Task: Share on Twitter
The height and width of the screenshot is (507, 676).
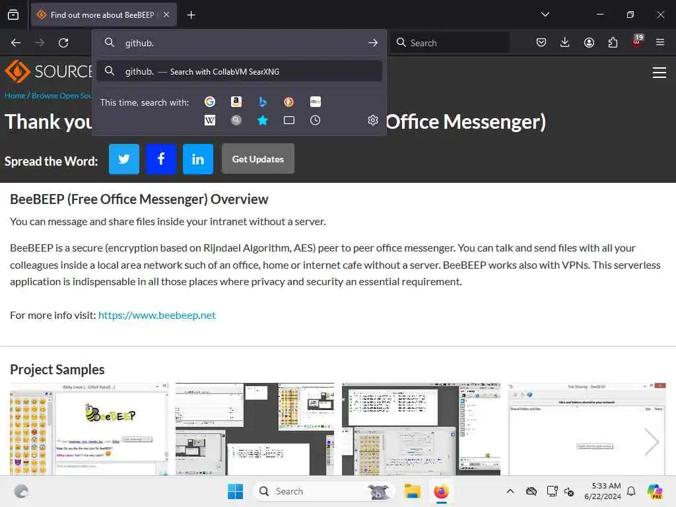Action: pyautogui.click(x=123, y=159)
